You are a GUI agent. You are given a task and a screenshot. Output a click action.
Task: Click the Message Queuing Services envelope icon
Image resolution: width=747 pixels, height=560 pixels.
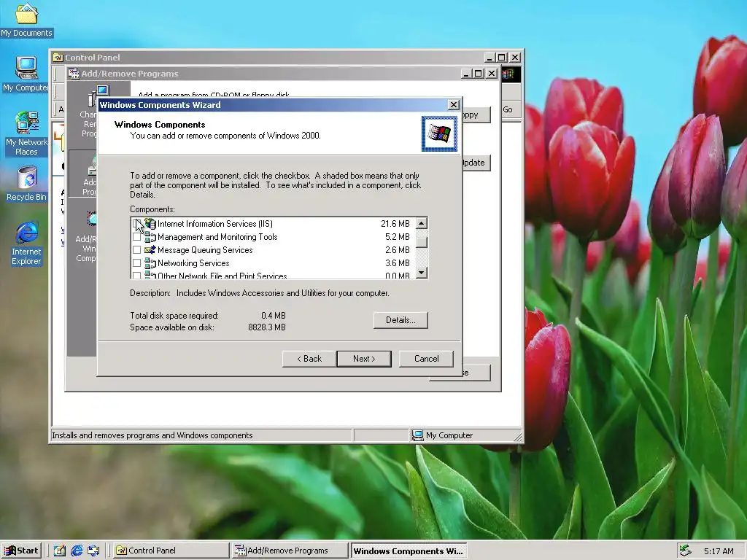pyautogui.click(x=150, y=250)
